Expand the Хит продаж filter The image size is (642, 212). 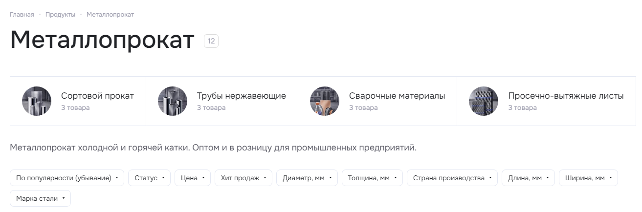click(x=244, y=178)
